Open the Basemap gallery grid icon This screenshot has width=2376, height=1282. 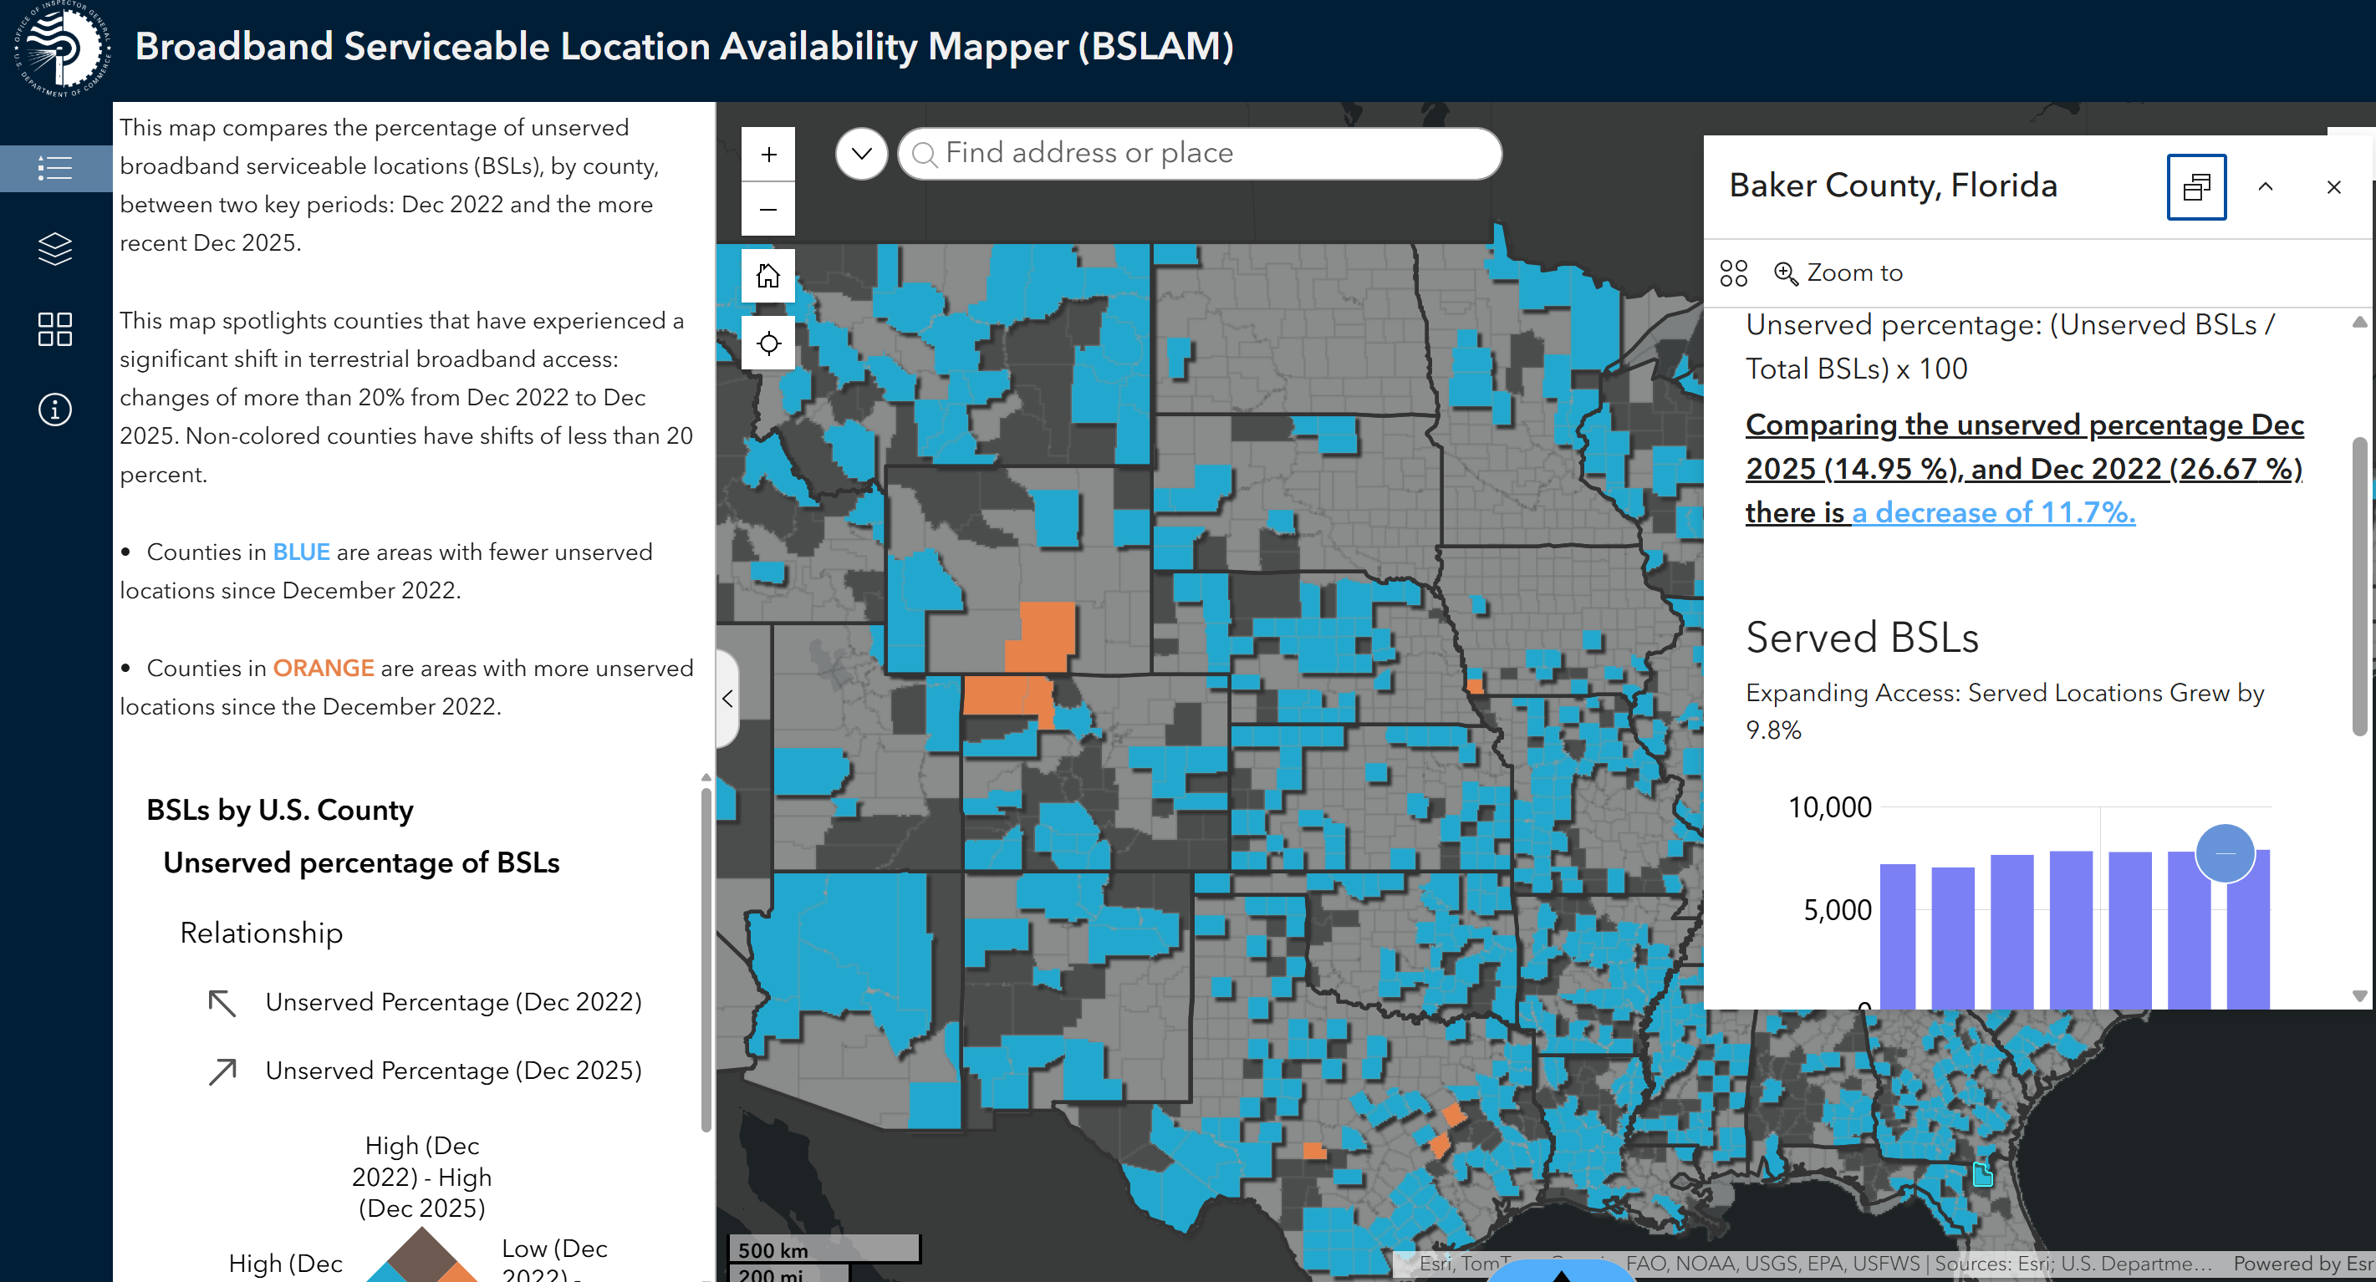pos(55,328)
